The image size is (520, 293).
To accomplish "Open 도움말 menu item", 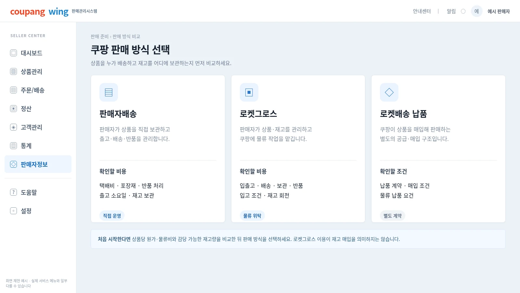I will (38, 192).
